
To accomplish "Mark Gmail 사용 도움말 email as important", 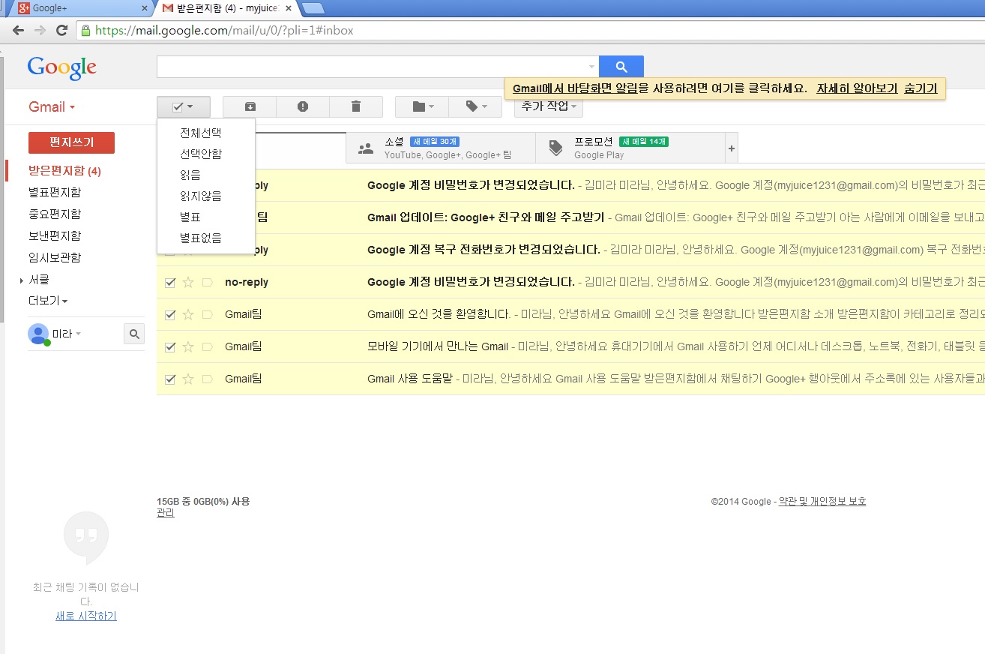I will [x=208, y=379].
